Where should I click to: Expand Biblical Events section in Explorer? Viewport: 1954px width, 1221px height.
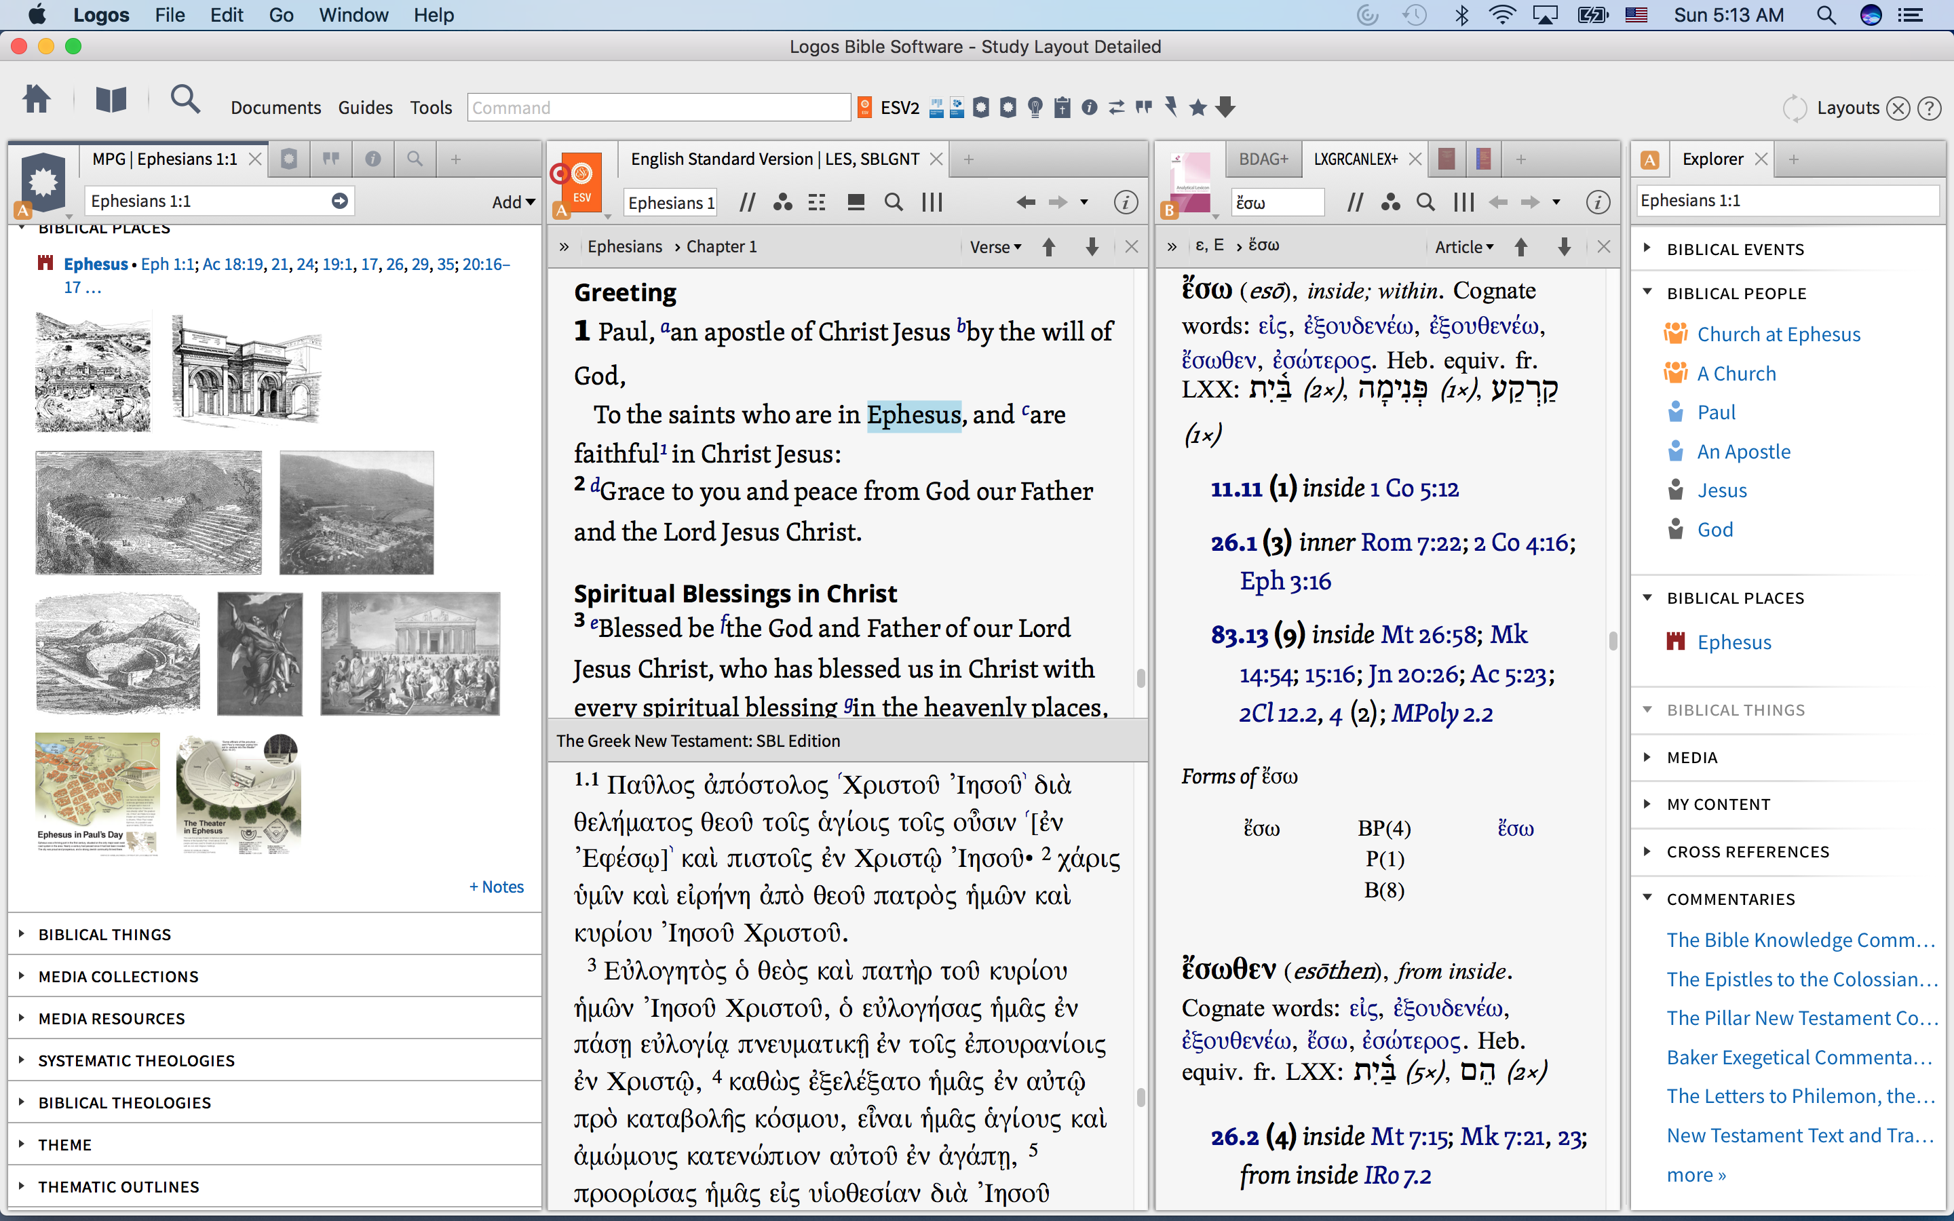pos(1648,249)
